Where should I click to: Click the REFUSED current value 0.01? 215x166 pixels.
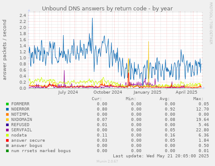[x=102, y=125]
